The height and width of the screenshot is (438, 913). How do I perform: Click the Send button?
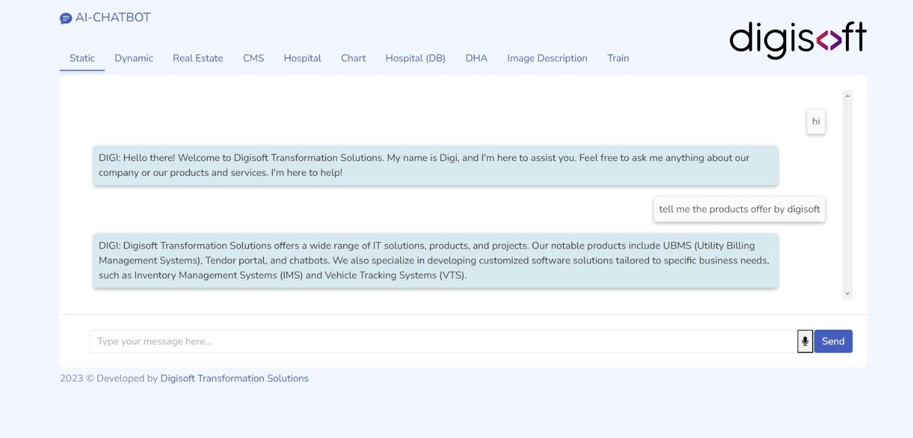pos(833,341)
